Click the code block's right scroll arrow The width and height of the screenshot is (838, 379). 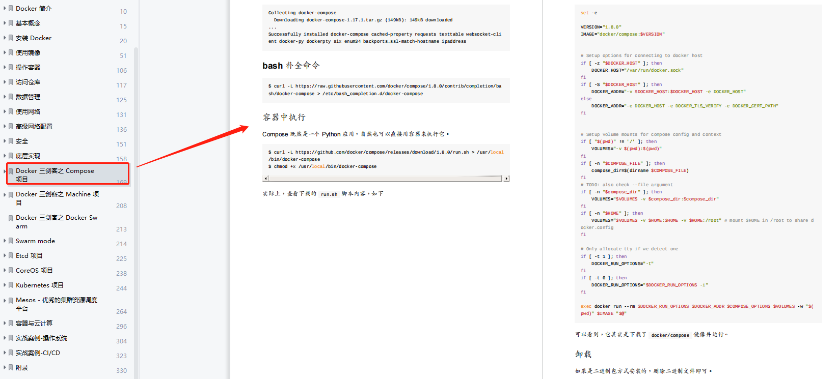pos(506,179)
